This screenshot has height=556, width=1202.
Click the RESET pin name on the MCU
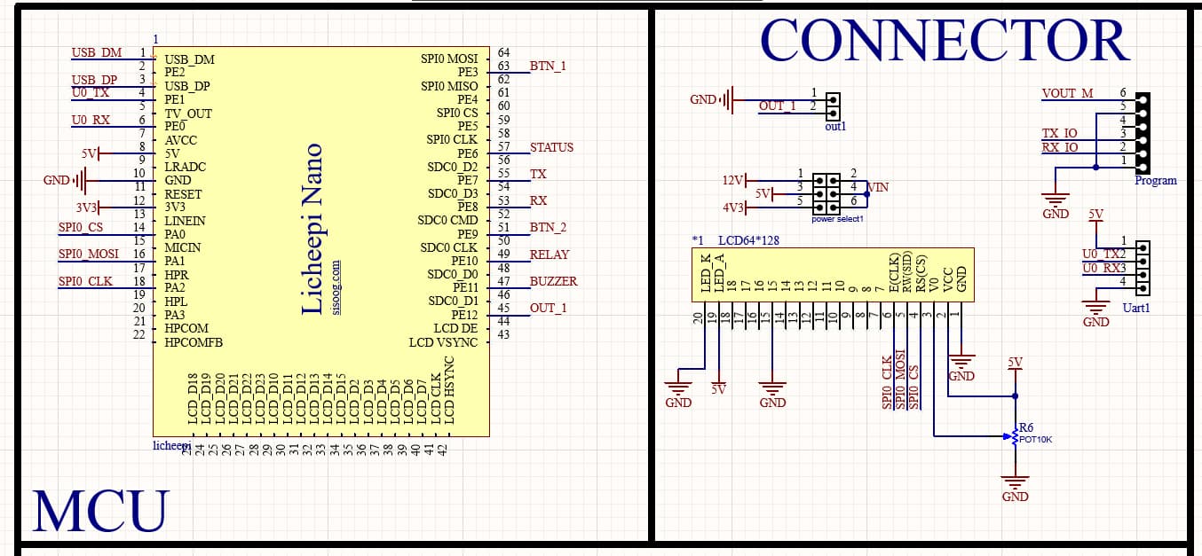[183, 194]
